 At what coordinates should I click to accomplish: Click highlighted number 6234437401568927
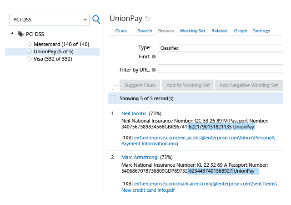click(211, 171)
